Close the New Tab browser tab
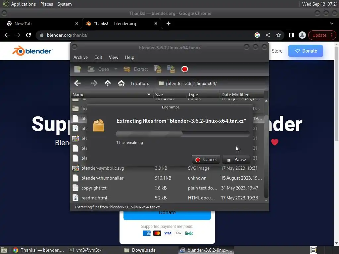The width and height of the screenshot is (339, 254). [x=77, y=23]
